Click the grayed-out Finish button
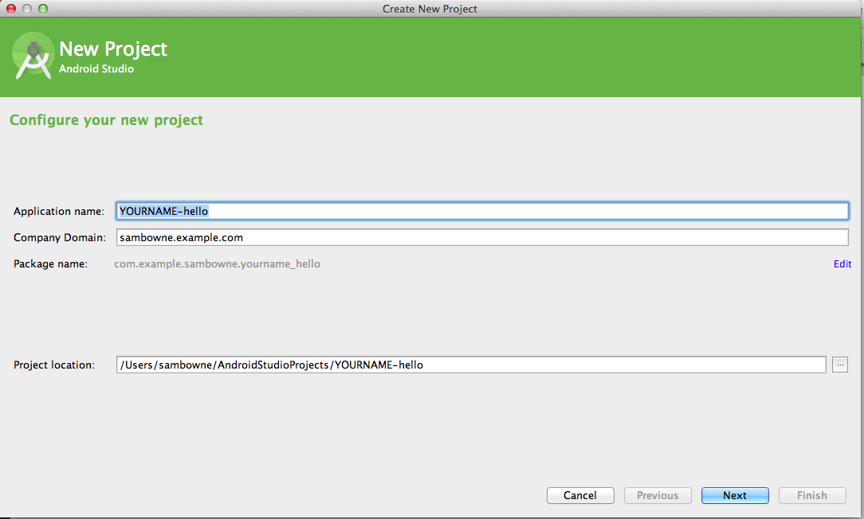 [812, 495]
